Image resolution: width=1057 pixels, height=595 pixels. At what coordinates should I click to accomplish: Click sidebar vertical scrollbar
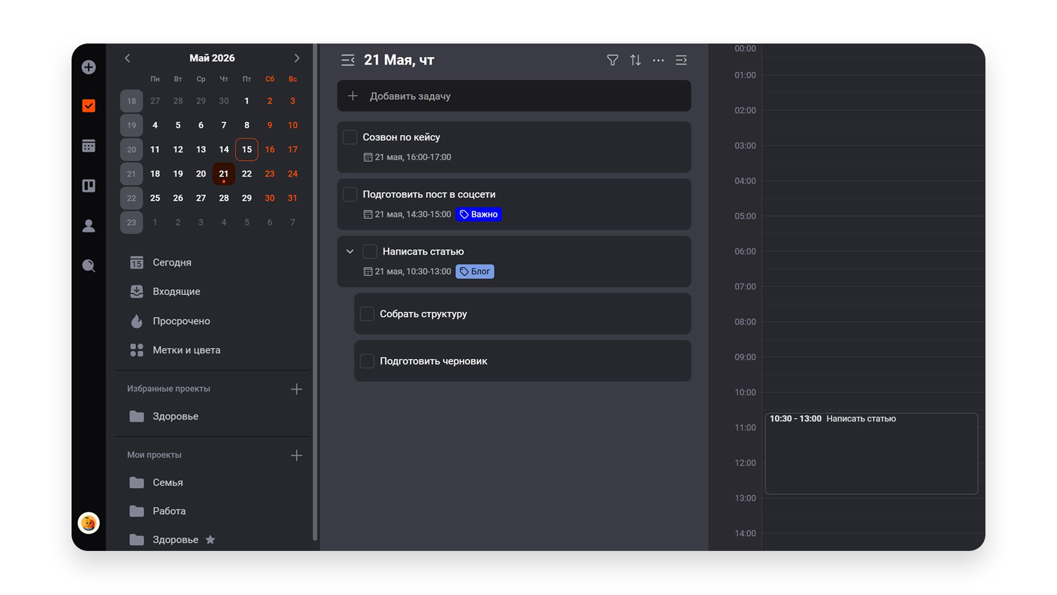pos(315,292)
